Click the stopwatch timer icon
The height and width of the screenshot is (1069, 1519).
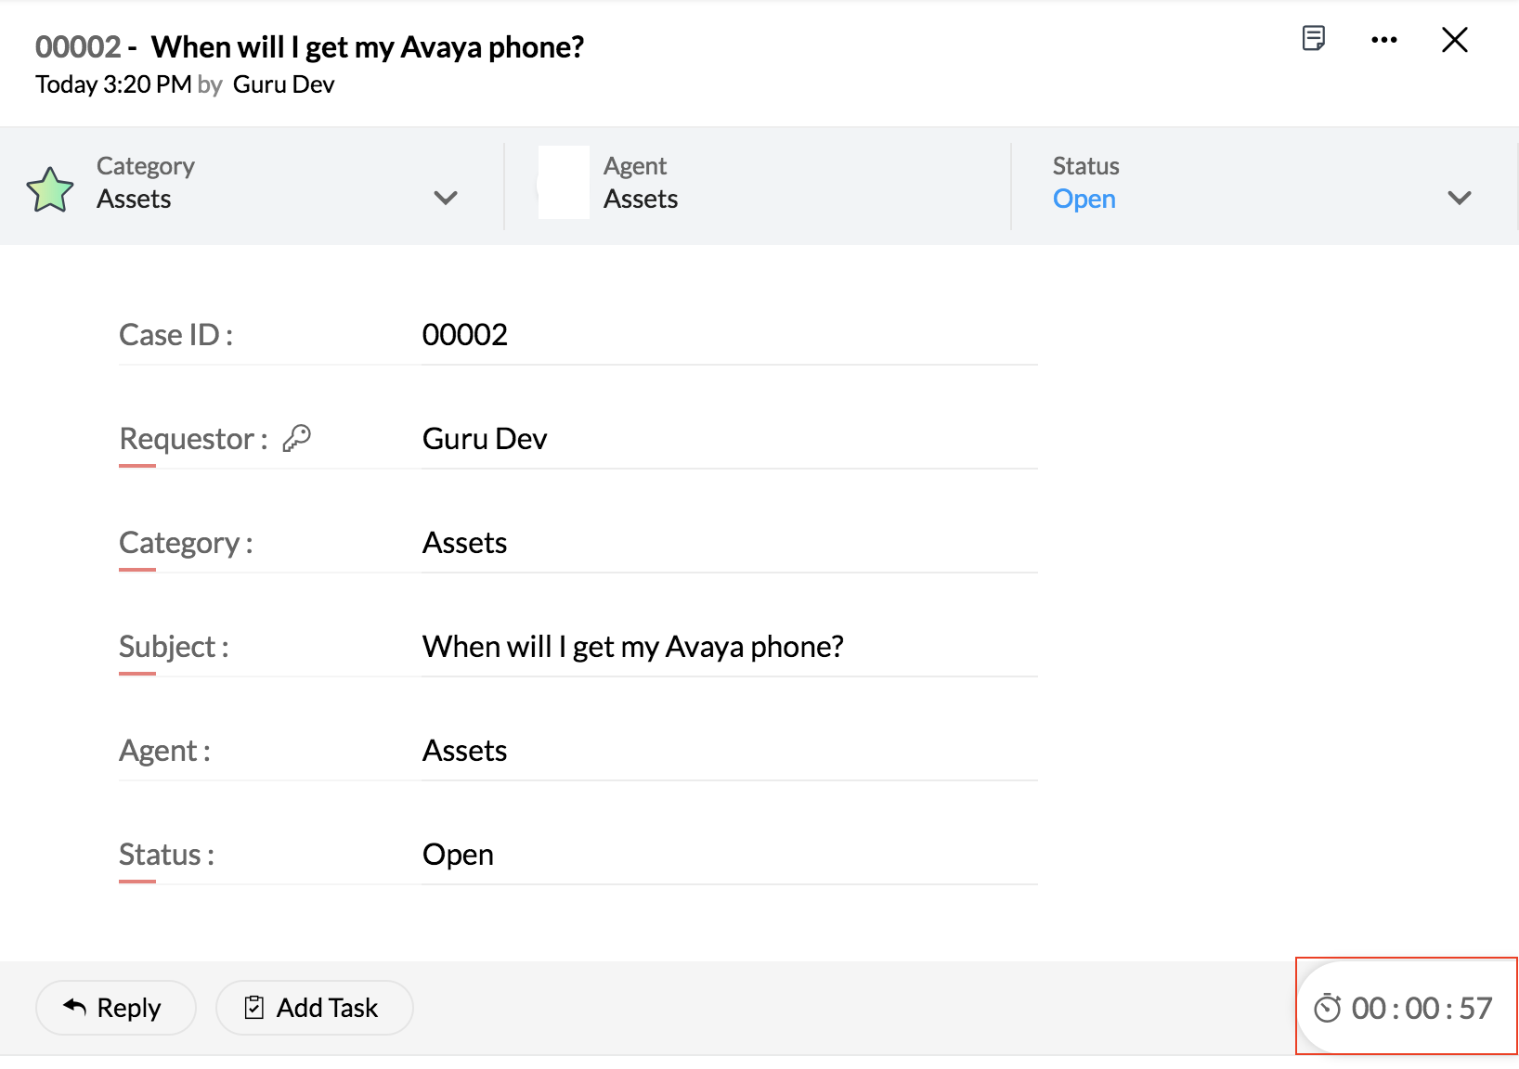pyautogui.click(x=1327, y=1008)
